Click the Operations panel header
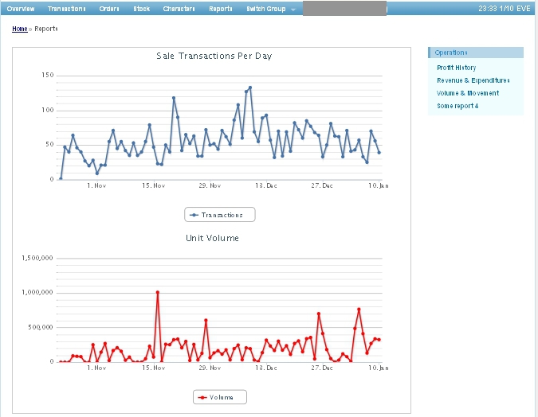Image resolution: width=538 pixels, height=417 pixels. [476, 53]
